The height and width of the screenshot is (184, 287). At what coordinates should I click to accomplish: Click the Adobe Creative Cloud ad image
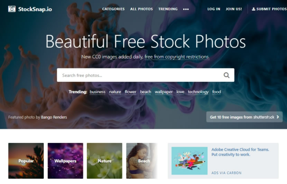(x=189, y=161)
